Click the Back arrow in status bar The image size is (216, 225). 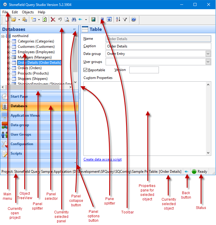click(186, 172)
